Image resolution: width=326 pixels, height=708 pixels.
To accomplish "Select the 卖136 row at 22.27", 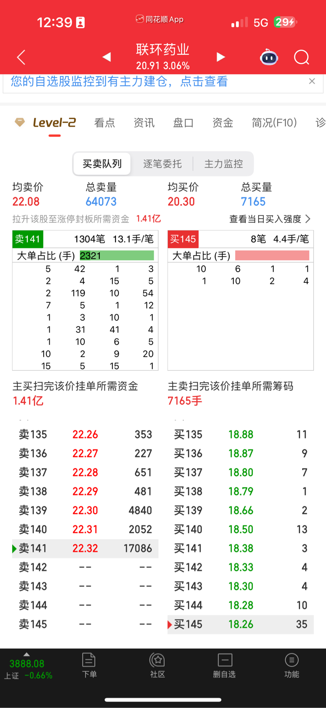I will tap(85, 453).
